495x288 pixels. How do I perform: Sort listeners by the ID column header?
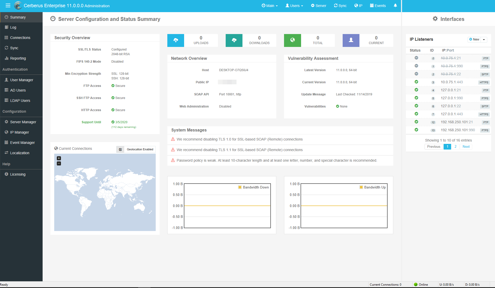point(432,50)
